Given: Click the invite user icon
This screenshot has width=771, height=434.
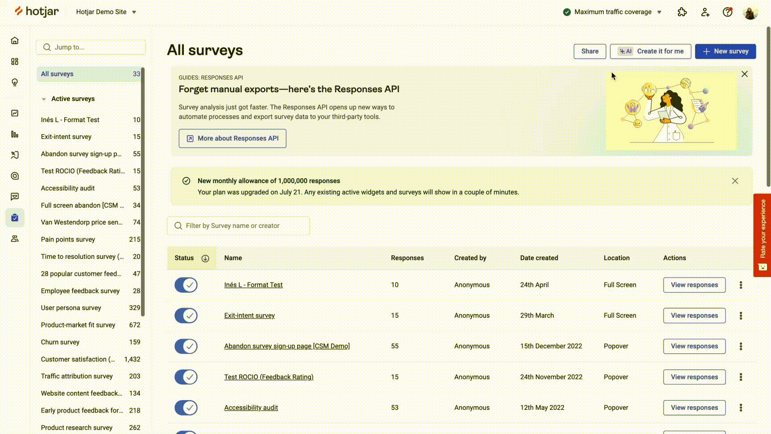Looking at the screenshot, I should 705,12.
